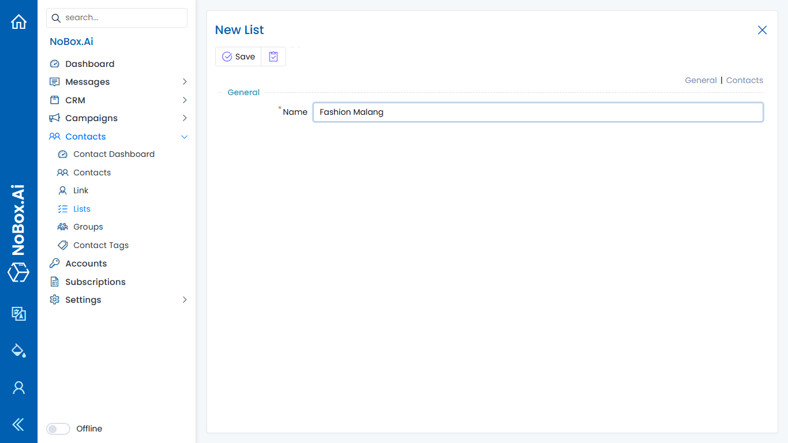This screenshot has width=788, height=443.
Task: Click inside the Name field showing Fashion Malang
Action: [538, 112]
